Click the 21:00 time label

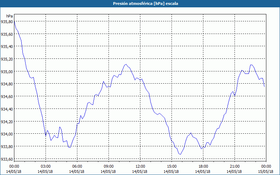pos(234,167)
